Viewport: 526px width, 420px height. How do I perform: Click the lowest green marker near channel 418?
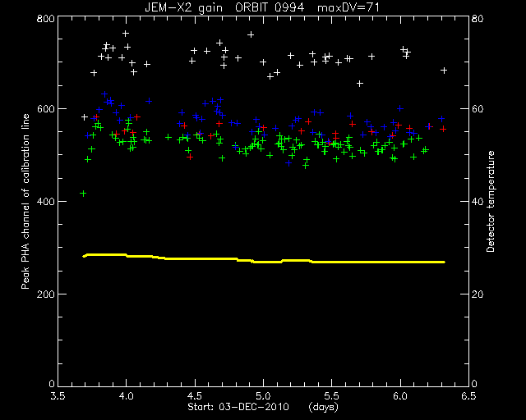83,194
